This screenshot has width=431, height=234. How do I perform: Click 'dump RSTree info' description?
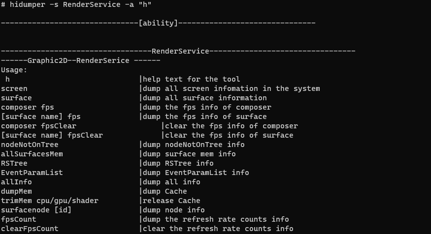[178, 163]
